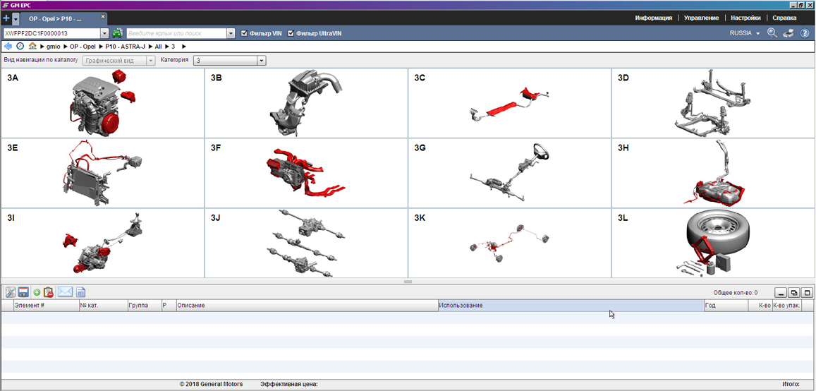Image resolution: width=816 pixels, height=391 pixels.
Task: Go to the home icon in the breadcrumb
Action: pyautogui.click(x=32, y=47)
